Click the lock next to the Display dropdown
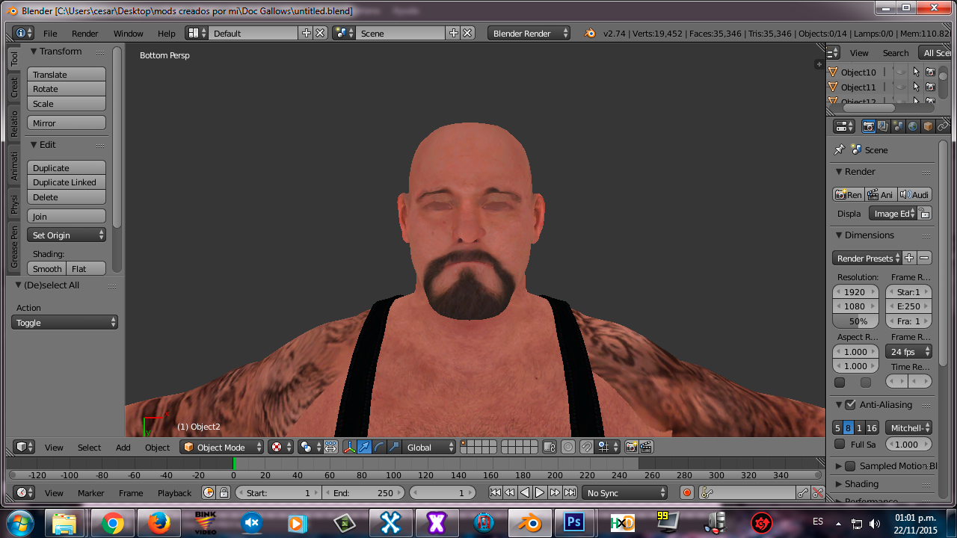957x538 pixels. tap(925, 213)
